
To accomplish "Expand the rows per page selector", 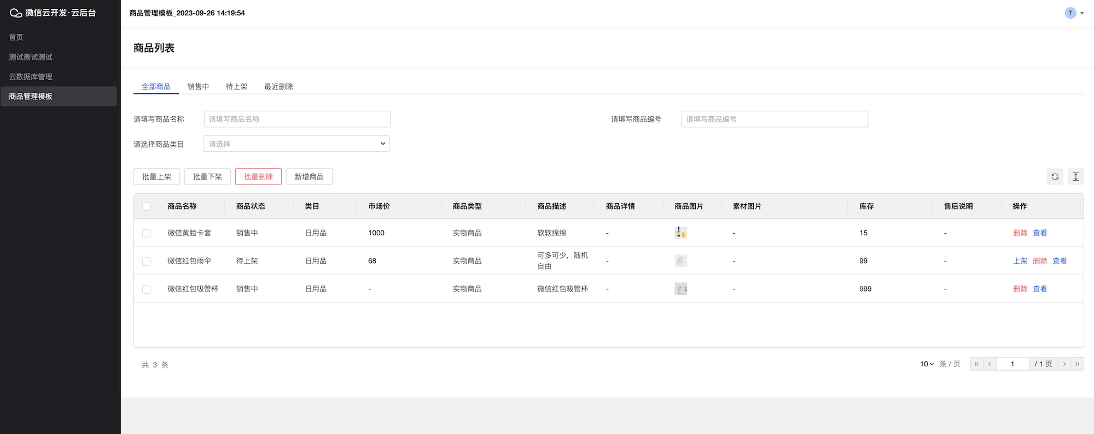I will point(927,364).
